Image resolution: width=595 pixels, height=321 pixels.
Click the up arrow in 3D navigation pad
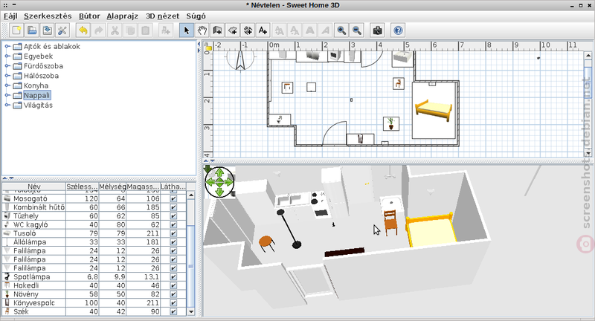click(x=219, y=173)
